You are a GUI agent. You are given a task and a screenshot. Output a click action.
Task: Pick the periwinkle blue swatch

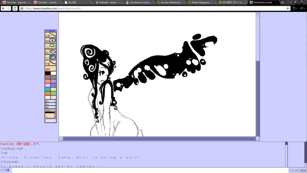(x=54, y=85)
